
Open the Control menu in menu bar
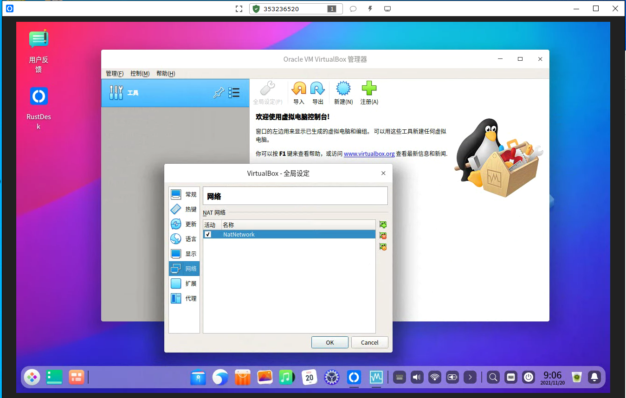(x=140, y=74)
